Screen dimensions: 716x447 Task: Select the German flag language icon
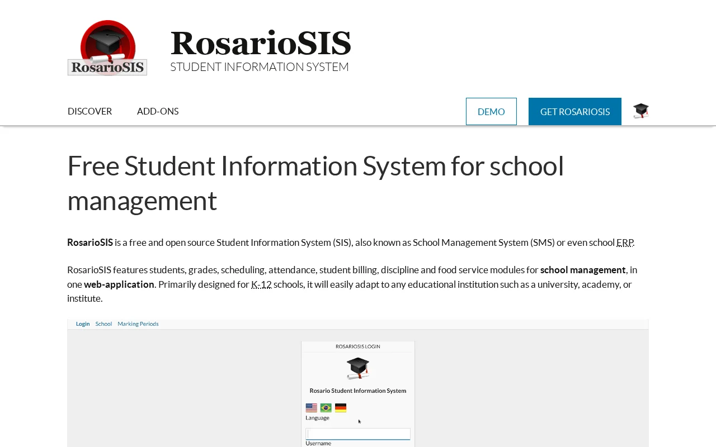[x=341, y=408]
